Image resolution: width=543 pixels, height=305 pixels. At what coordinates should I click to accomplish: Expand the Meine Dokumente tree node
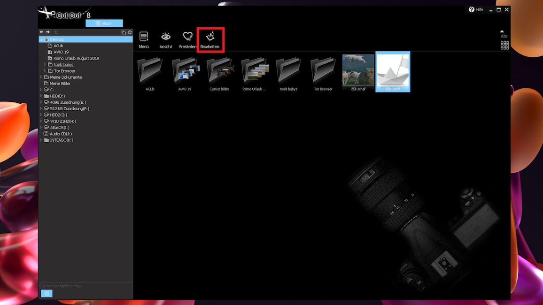[41, 77]
